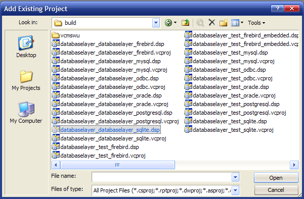
Task: Click the horizontal scrollbar thumb
Action: click(x=117, y=165)
